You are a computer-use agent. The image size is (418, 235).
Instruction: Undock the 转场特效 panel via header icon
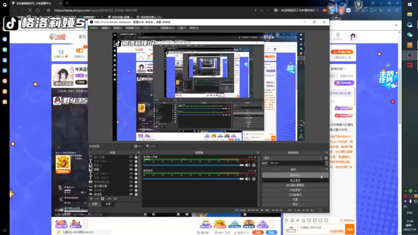(x=327, y=152)
